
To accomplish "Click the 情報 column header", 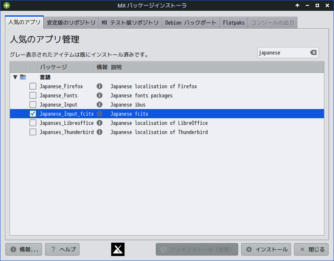I will (x=102, y=67).
